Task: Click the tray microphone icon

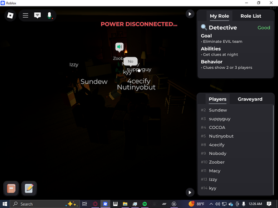Action: [x=244, y=204]
